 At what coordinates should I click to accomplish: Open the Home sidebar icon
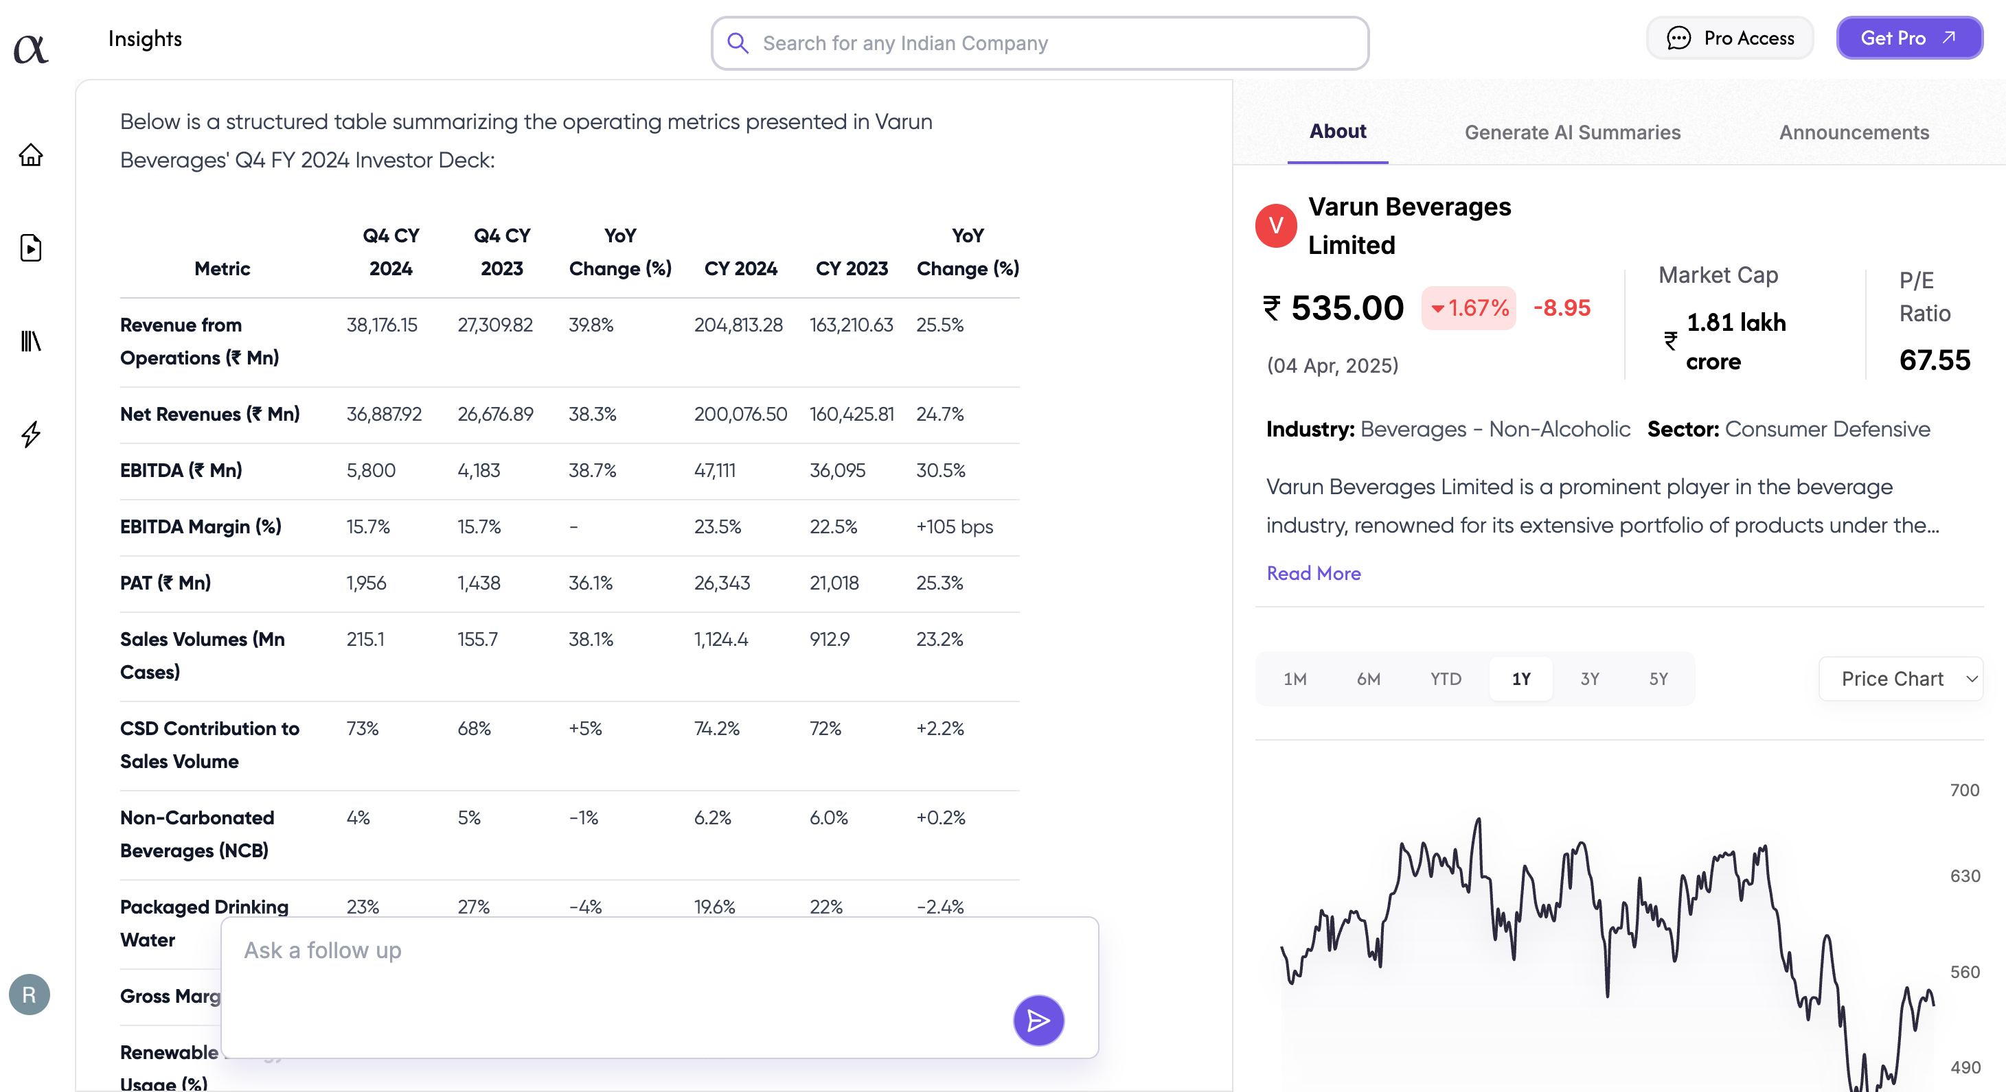click(30, 155)
